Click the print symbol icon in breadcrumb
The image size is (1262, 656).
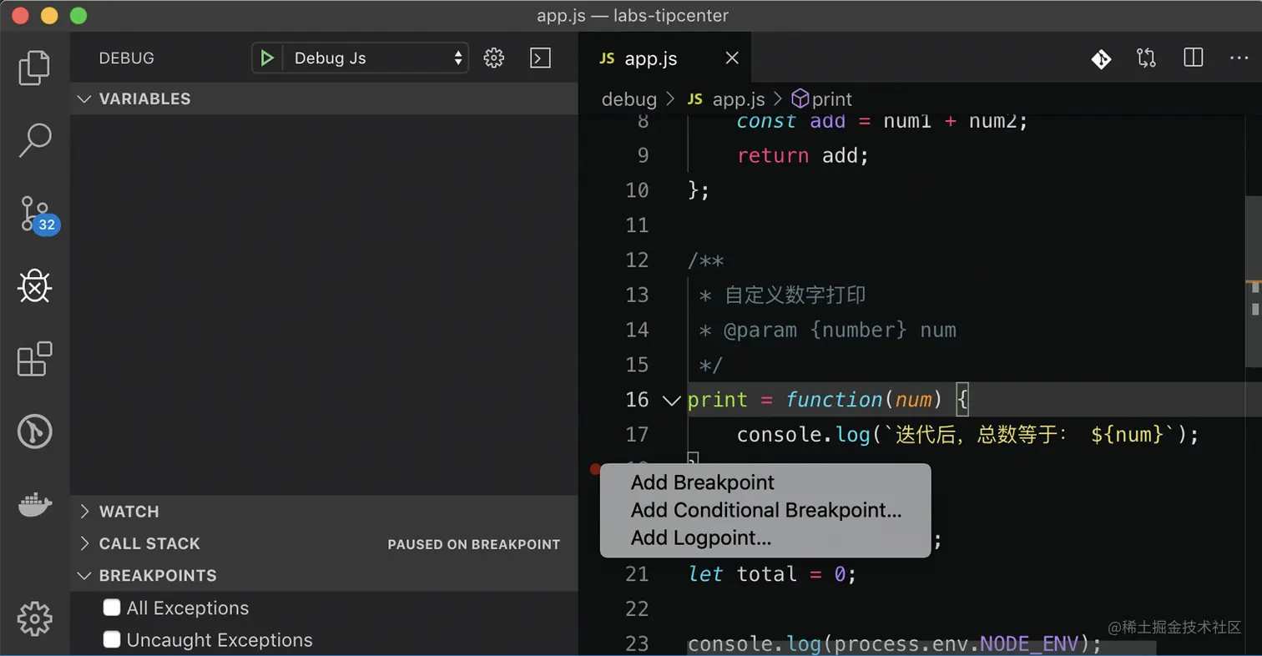(800, 99)
